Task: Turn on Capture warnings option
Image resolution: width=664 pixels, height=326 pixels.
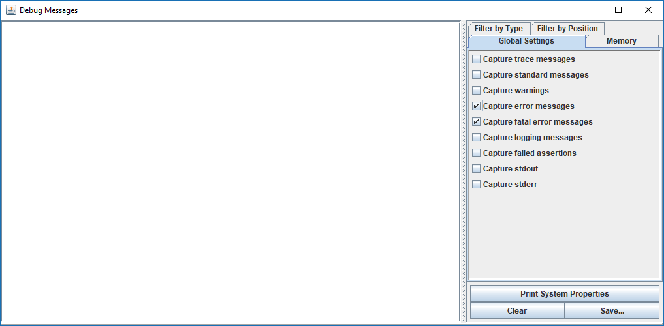Action: click(477, 91)
